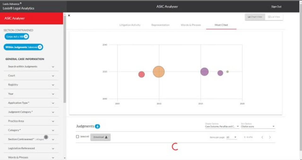302x160 pixels.
Task: Switch to Chart View
Action: (x=255, y=17)
